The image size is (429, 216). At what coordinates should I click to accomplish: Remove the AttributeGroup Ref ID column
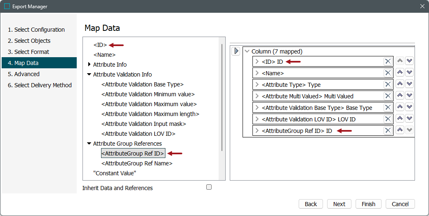click(x=388, y=130)
